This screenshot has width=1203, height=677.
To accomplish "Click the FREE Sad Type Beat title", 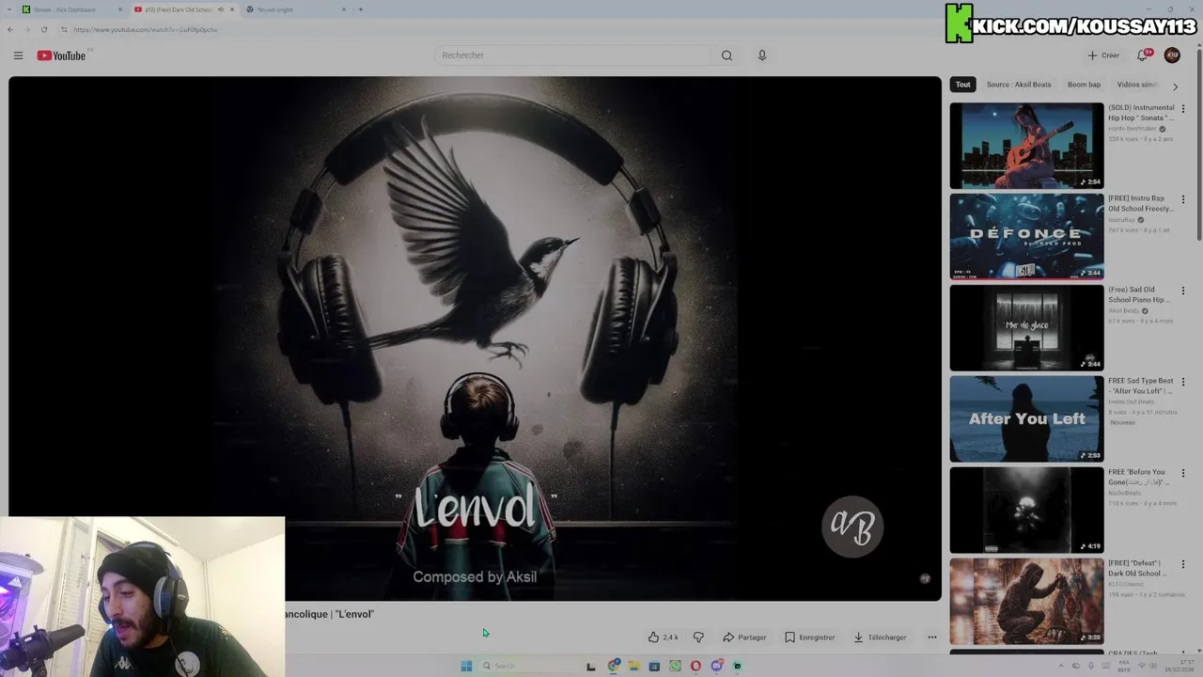I will tap(1140, 386).
